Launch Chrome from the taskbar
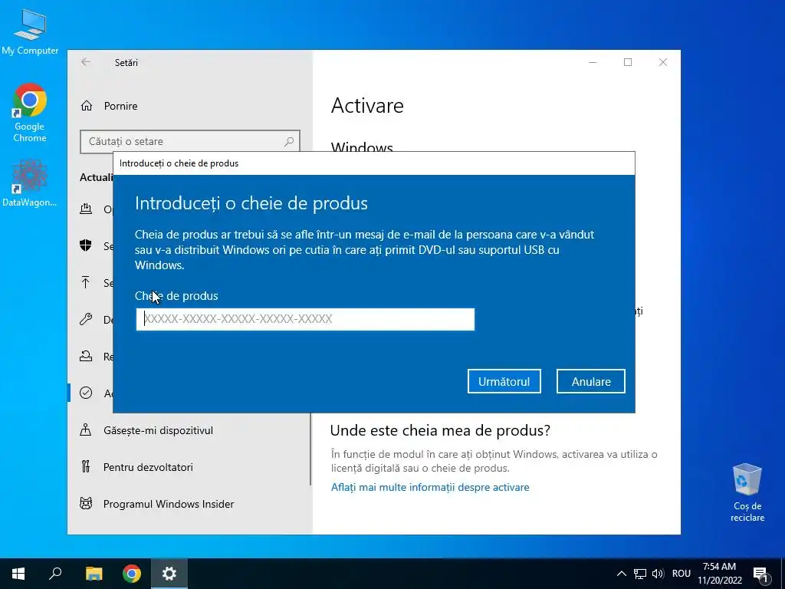 point(132,574)
